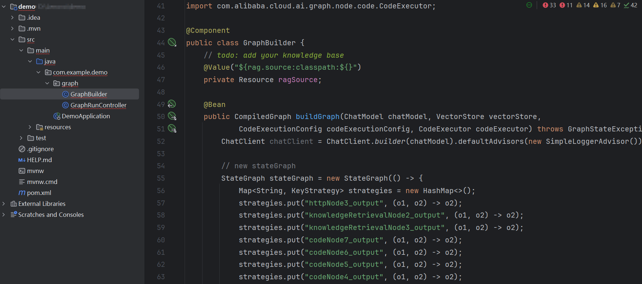Expand the .mvn folder chevron

(12, 28)
